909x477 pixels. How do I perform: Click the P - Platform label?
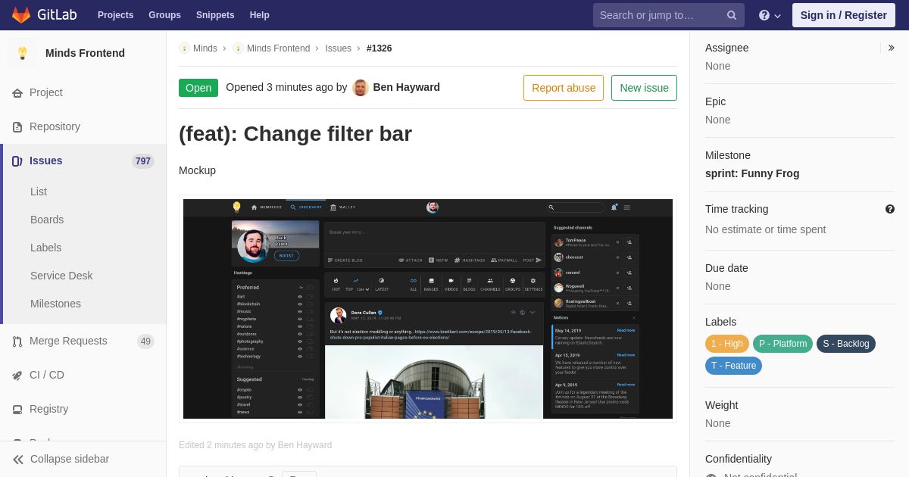(782, 344)
